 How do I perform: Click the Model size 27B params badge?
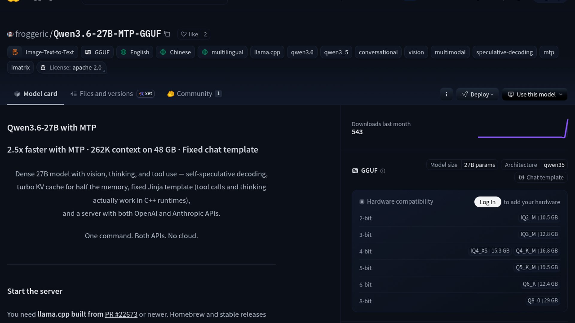click(462, 165)
